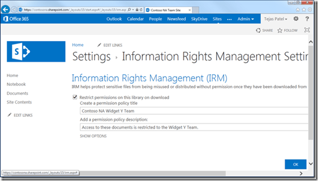Image resolution: width=318 pixels, height=181 pixels.
Task: Click the Office 365 logo
Action: [x=16, y=19]
